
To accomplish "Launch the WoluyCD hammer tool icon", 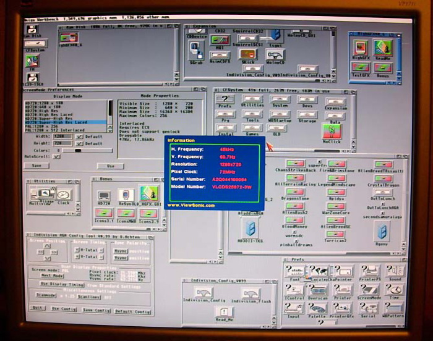I will [x=274, y=54].
